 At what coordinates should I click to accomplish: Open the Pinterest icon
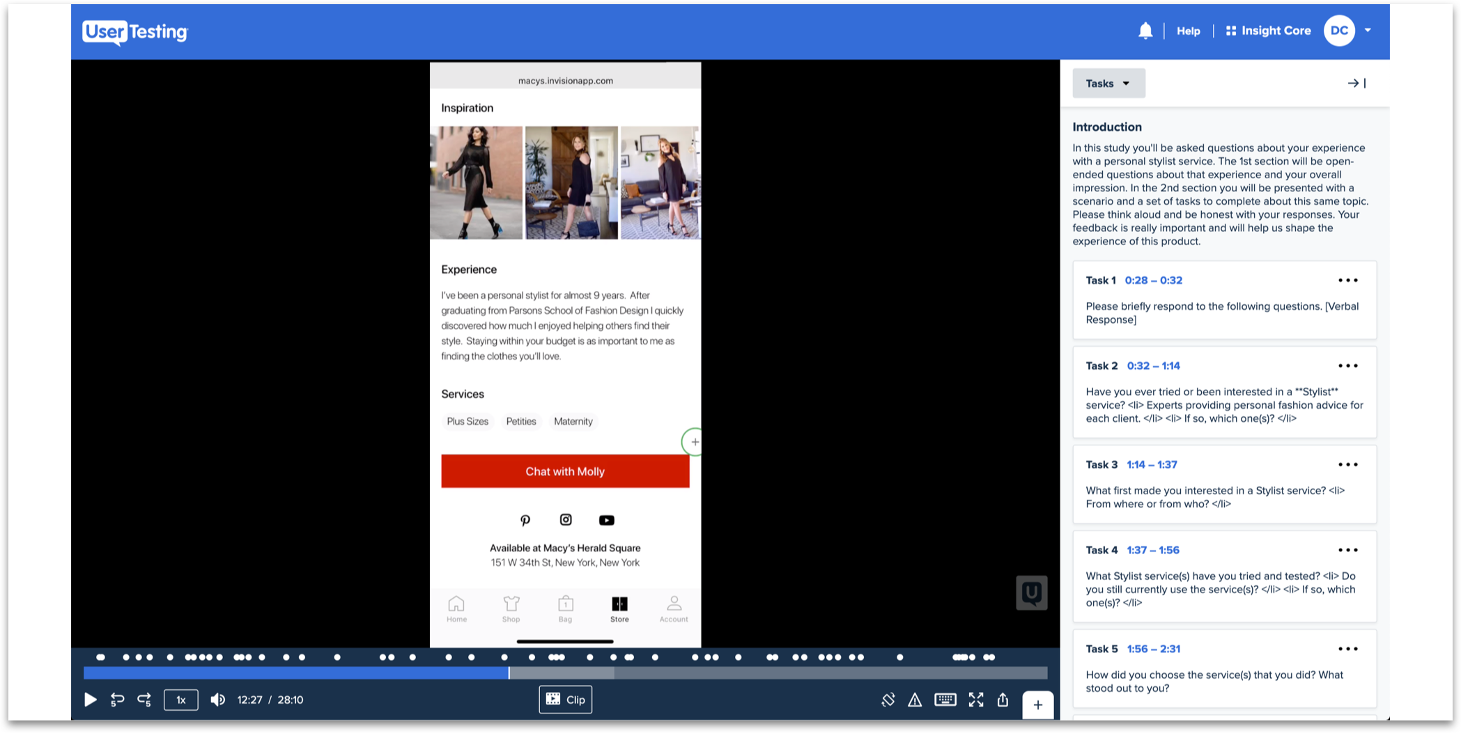pyautogui.click(x=525, y=520)
